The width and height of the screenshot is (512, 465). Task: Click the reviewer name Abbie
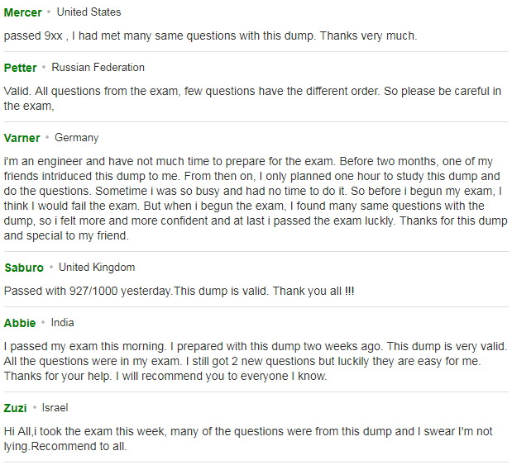click(20, 323)
